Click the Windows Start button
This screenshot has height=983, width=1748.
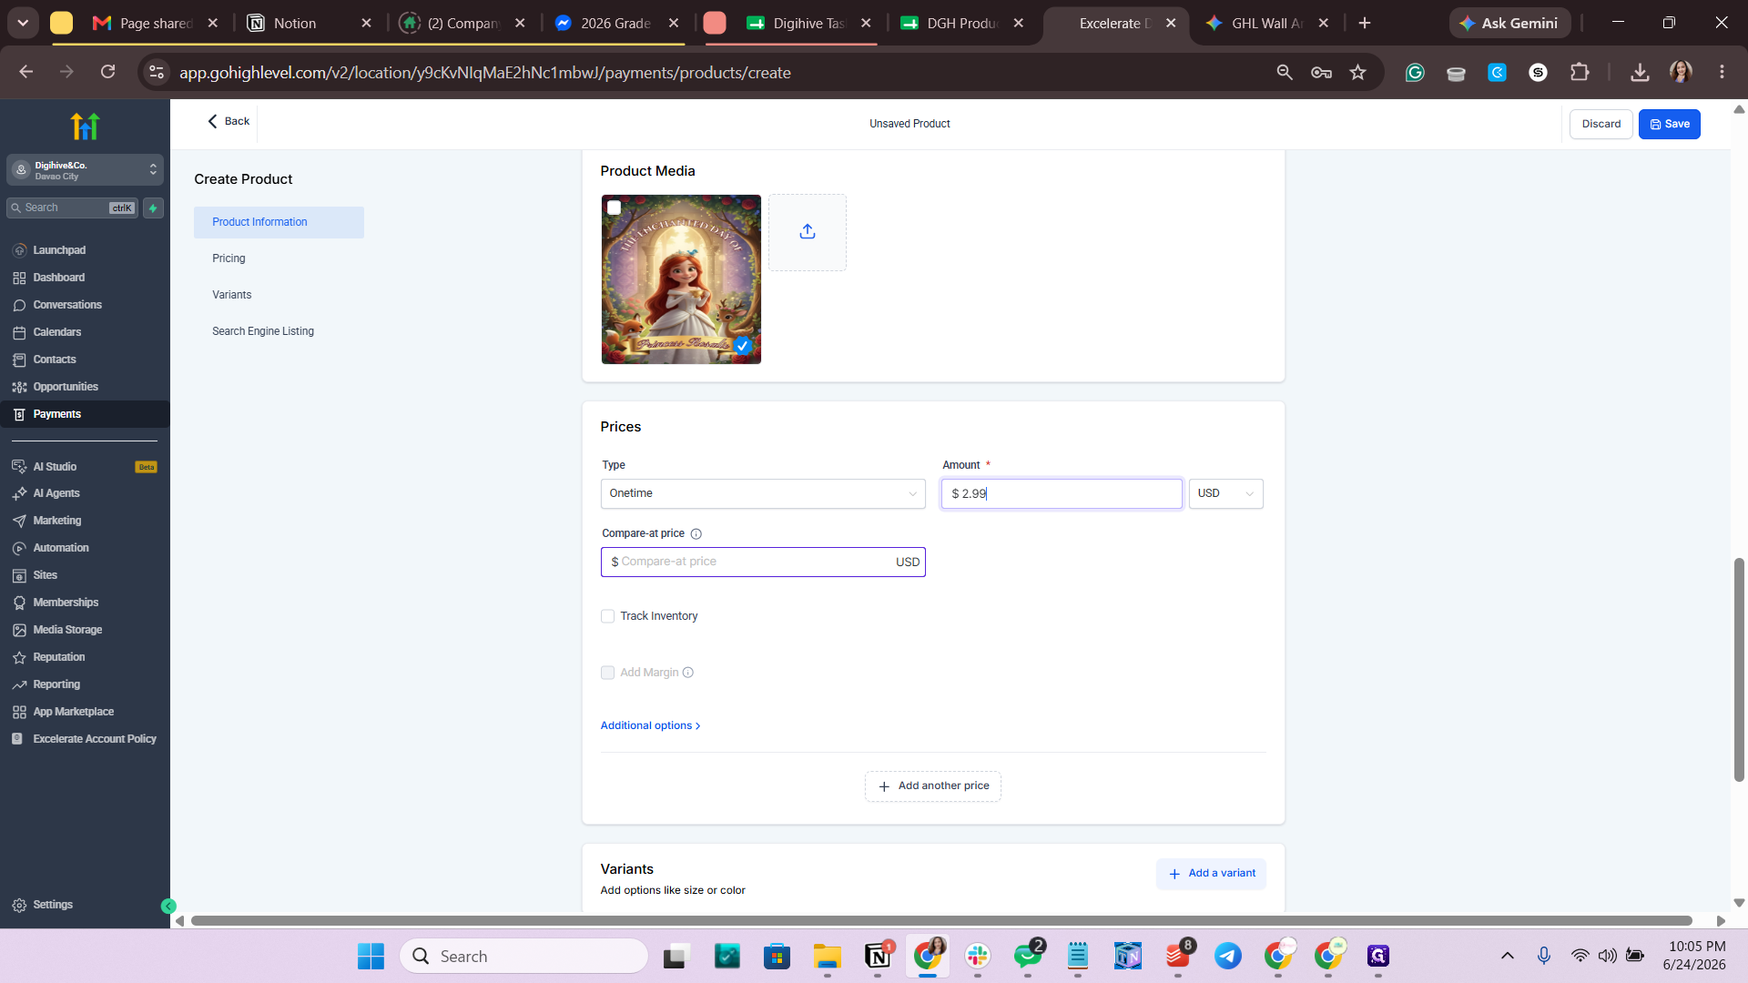coord(371,956)
